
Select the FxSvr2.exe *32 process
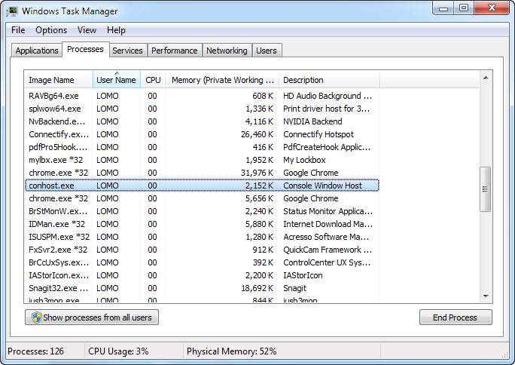pos(202,250)
